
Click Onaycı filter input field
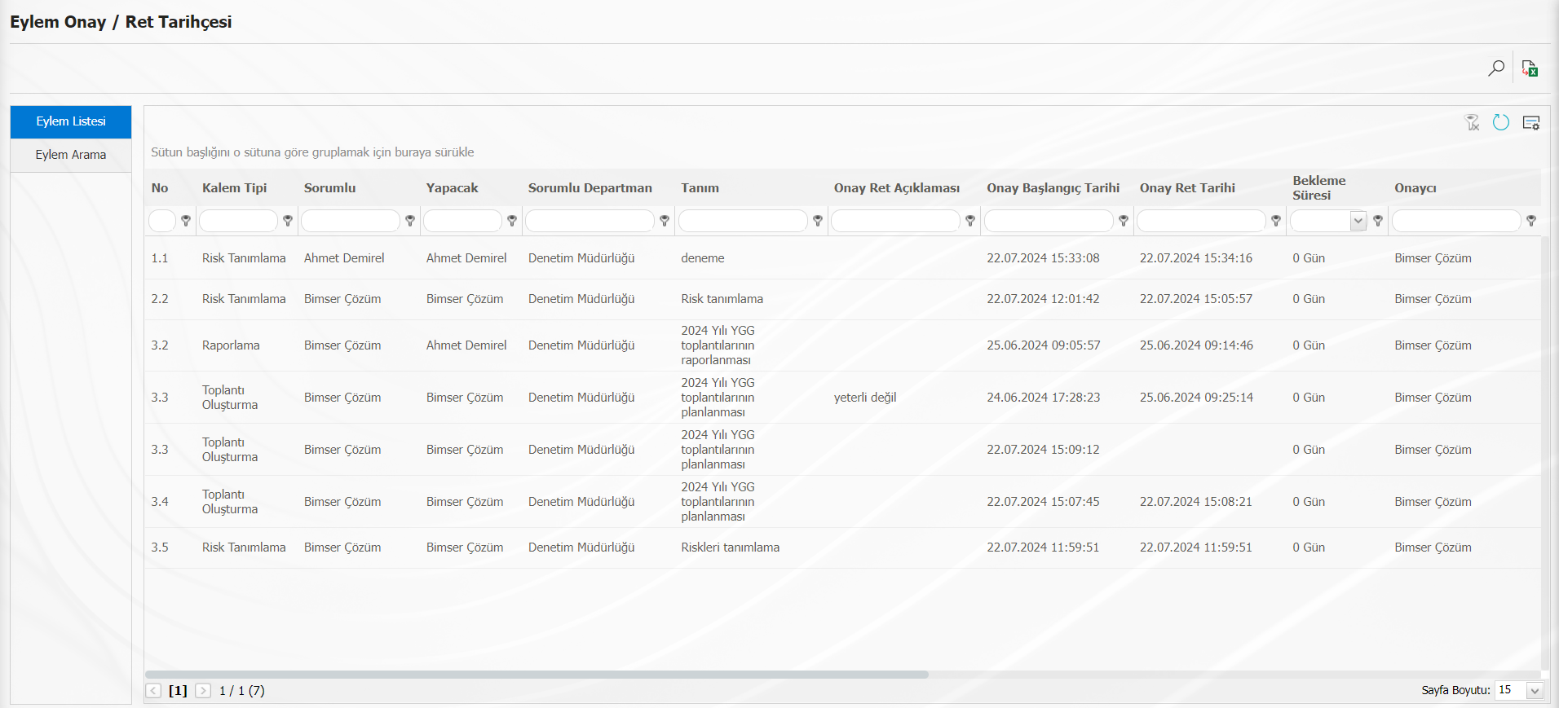[1457, 221]
